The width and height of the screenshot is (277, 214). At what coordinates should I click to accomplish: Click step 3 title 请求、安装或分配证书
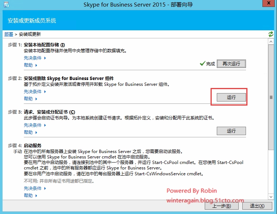[x=50, y=112]
